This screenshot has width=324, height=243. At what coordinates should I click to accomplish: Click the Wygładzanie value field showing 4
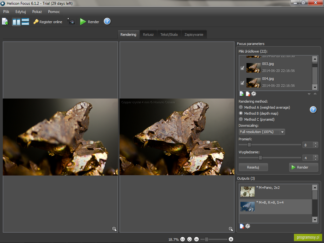pyautogui.click(x=308, y=158)
